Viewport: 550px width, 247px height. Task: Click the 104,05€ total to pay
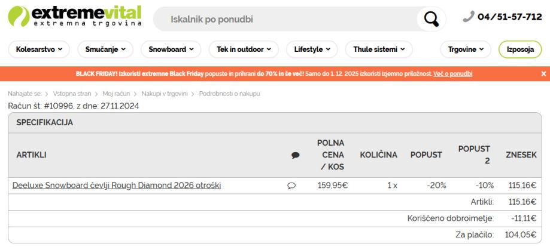point(521,235)
